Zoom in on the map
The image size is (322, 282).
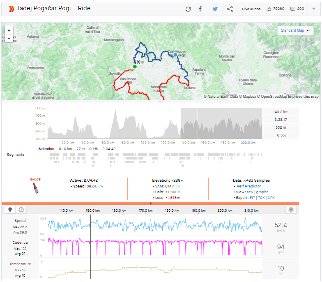coord(9,30)
